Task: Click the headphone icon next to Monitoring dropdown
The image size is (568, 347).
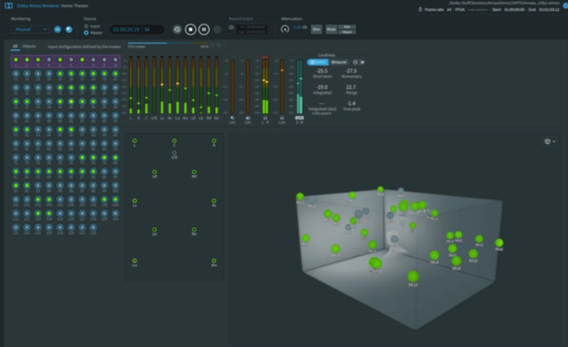Action: [69, 29]
